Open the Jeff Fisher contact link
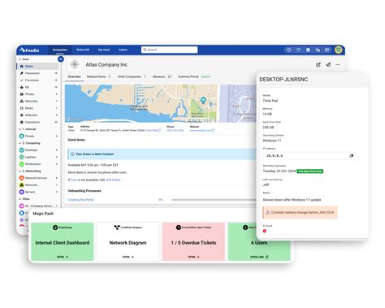The image size is (385, 308). (x=113, y=180)
